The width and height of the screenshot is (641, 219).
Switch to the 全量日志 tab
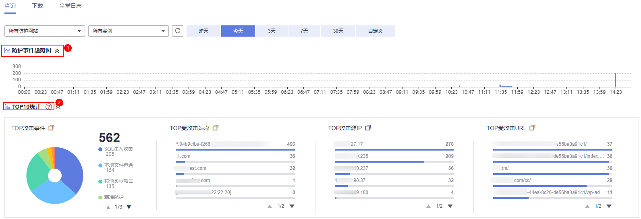pos(71,6)
